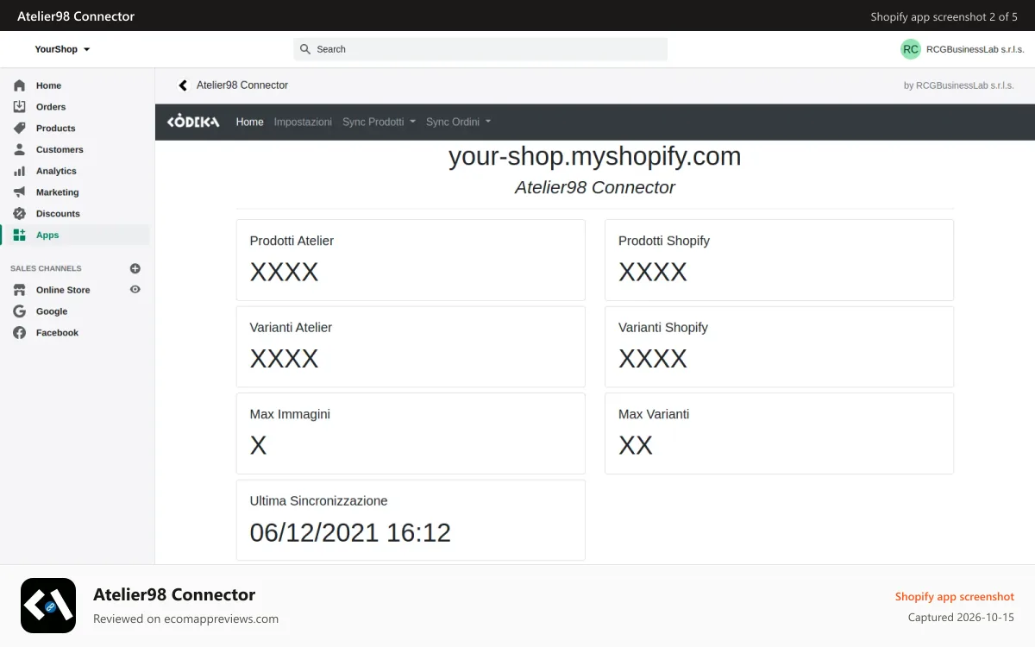Click the Customers person icon
Viewport: 1035px width, 647px height.
(19, 149)
